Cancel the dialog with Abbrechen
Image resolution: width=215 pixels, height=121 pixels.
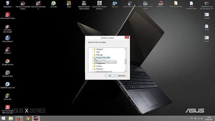(x=122, y=76)
